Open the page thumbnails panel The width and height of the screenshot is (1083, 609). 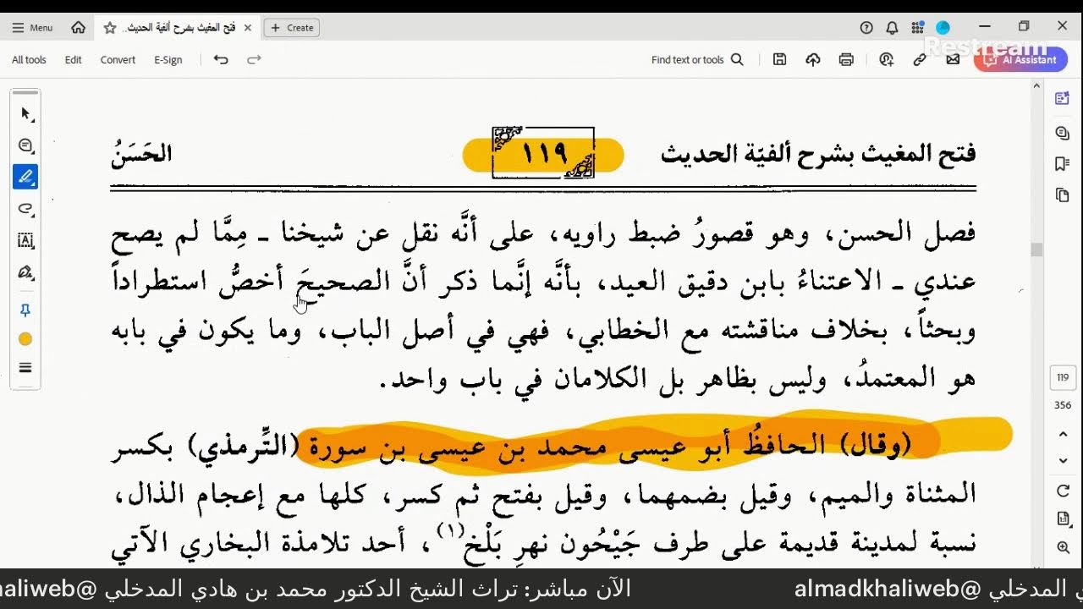[x=1063, y=195]
